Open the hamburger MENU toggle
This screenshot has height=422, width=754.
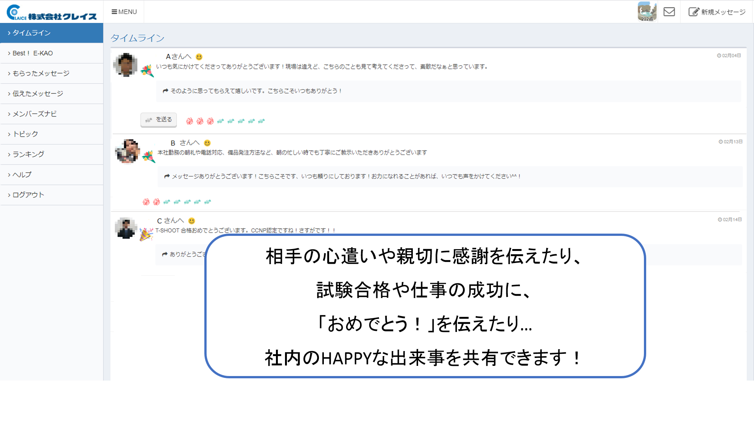pos(124,12)
